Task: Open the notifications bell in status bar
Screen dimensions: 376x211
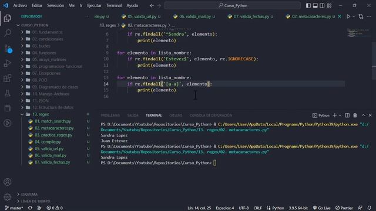Action: coord(369,208)
